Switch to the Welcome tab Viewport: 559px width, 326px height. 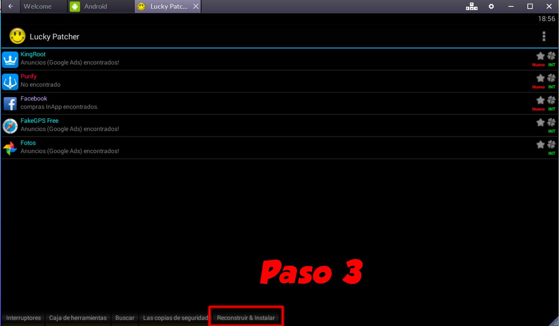[x=43, y=6]
